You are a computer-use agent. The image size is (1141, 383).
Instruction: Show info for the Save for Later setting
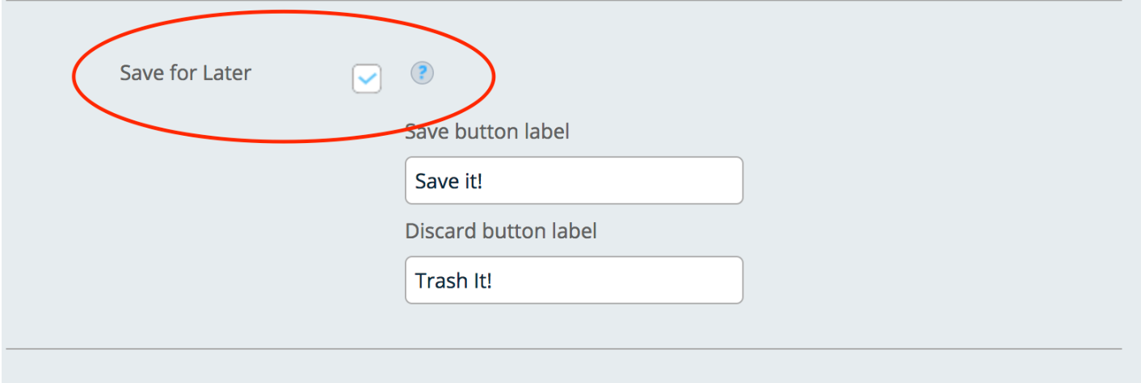(422, 74)
